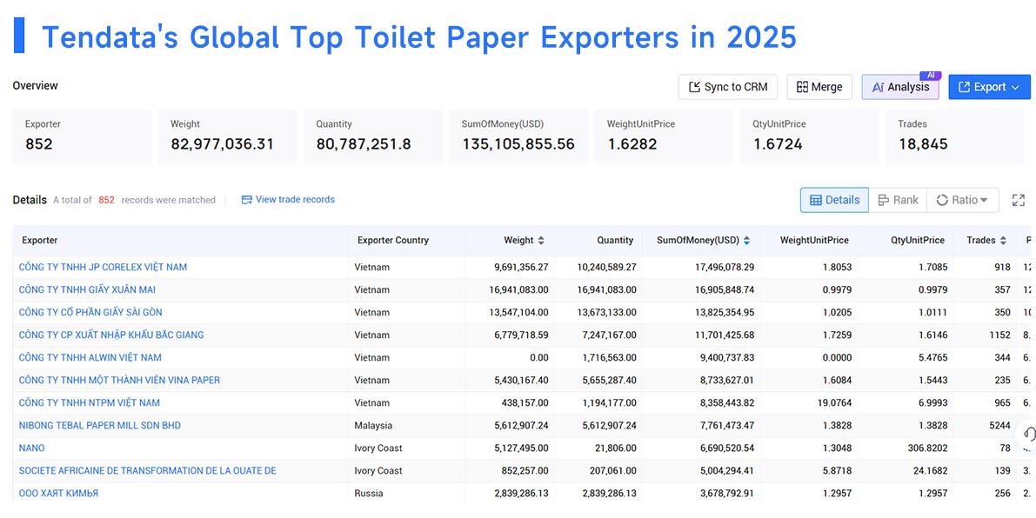
Task: Open the AI Analysis feature
Action: (x=900, y=87)
